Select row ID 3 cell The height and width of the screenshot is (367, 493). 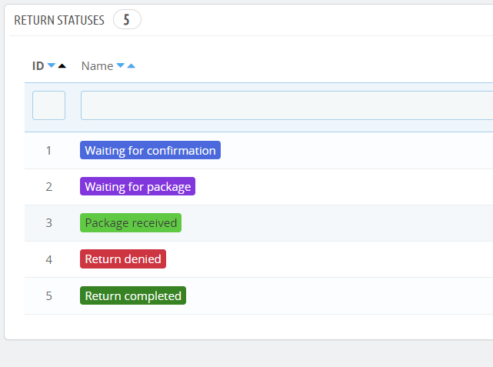pos(48,223)
